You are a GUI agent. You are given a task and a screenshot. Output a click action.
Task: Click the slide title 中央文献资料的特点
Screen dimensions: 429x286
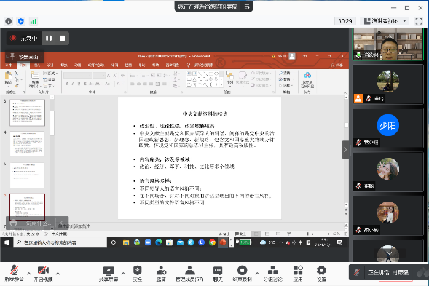(x=205, y=114)
